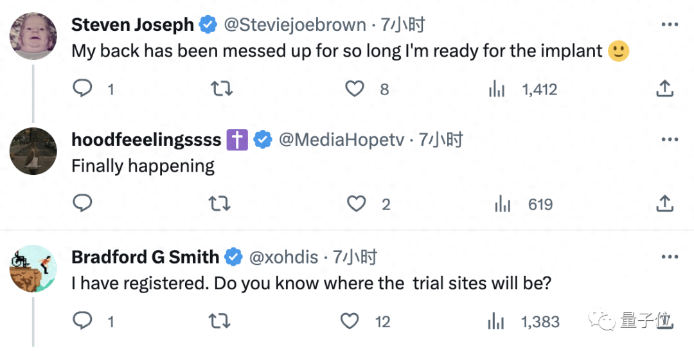The image size is (694, 351).
Task: Open the @Steviejoebrown profile handle
Action: 294,25
